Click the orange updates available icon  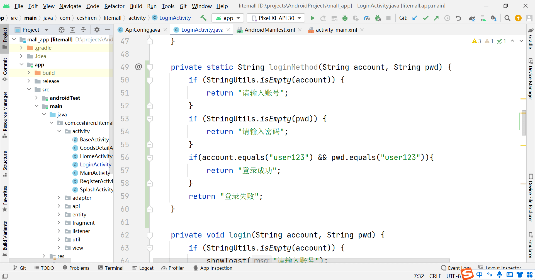pyautogui.click(x=518, y=18)
